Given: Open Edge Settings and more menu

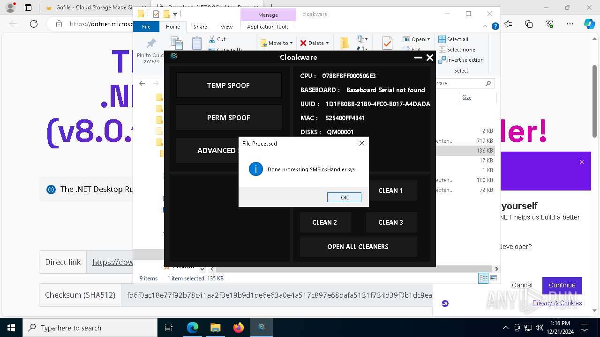Looking at the screenshot, I should [x=570, y=24].
